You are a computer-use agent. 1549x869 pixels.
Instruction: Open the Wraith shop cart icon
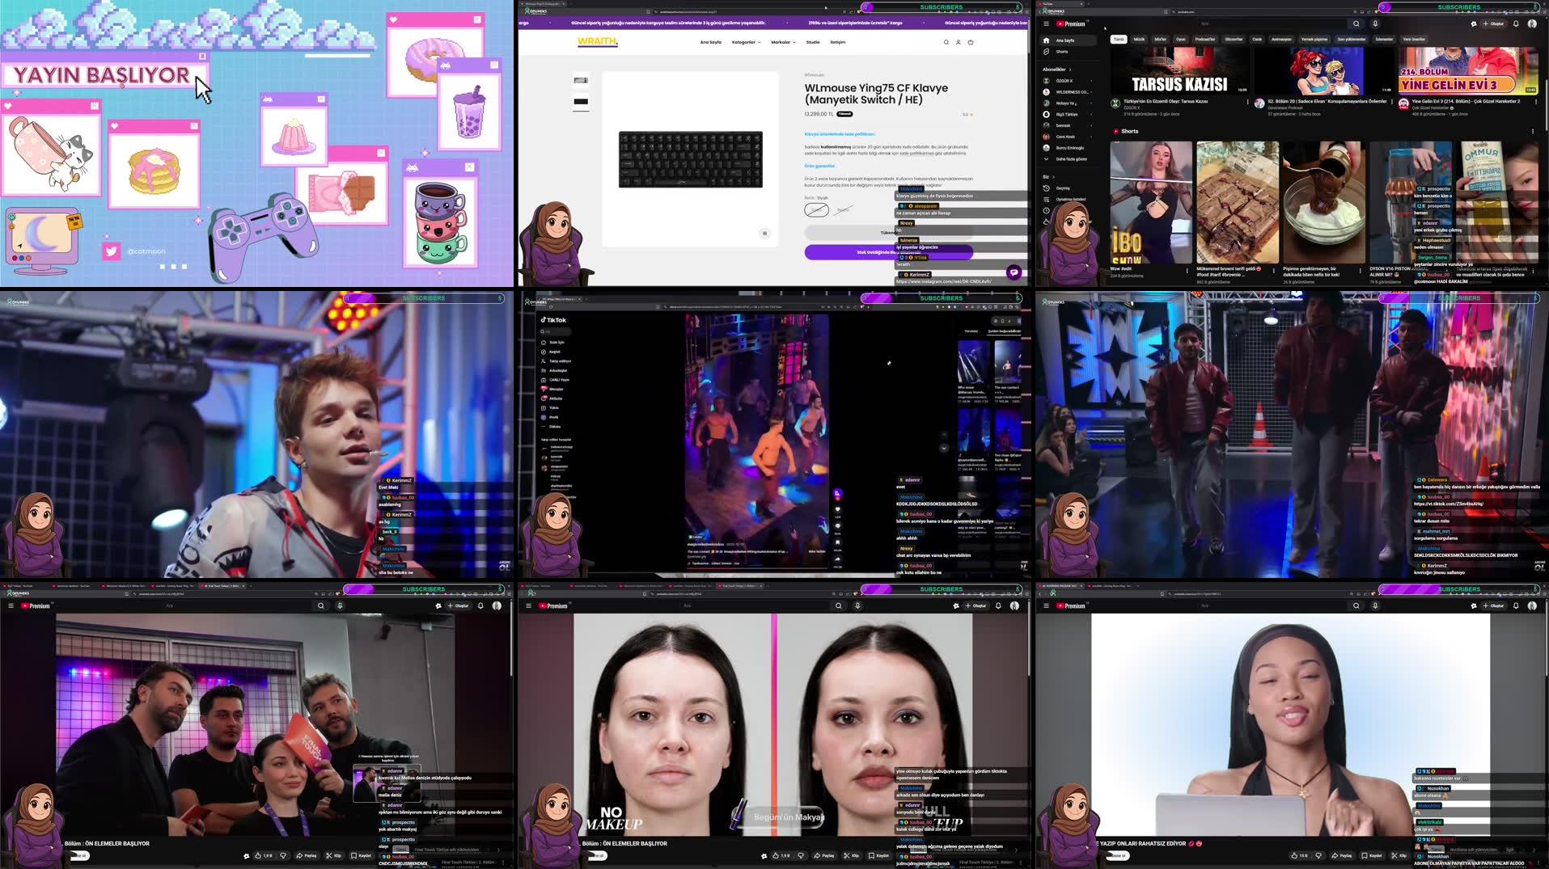click(971, 42)
